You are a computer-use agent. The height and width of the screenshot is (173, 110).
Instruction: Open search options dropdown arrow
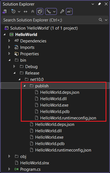[x=106, y=20]
